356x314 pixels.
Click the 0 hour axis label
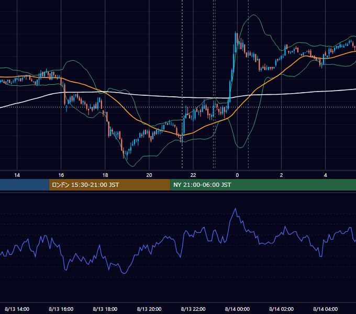coord(237,175)
